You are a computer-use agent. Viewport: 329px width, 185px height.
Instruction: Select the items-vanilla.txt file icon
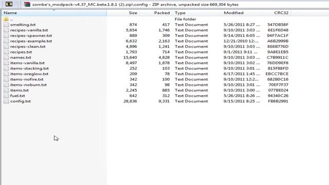point(6,63)
